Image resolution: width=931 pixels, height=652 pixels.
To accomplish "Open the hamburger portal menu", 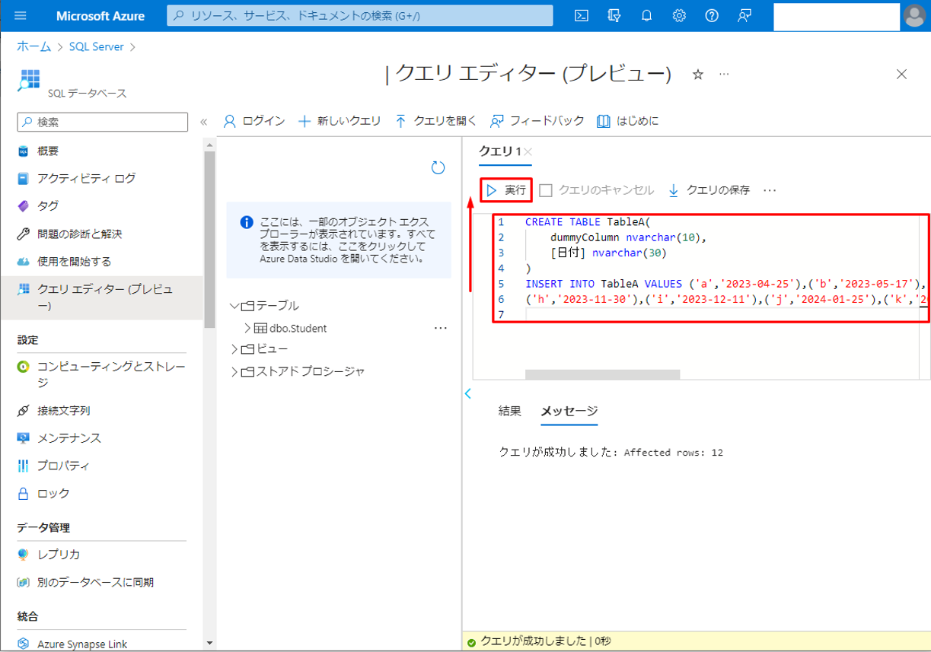I will (21, 16).
